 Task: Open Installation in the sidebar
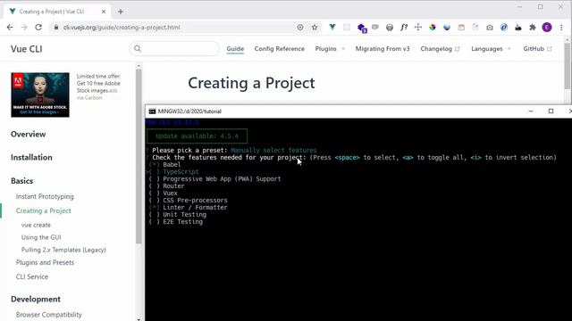click(x=31, y=158)
